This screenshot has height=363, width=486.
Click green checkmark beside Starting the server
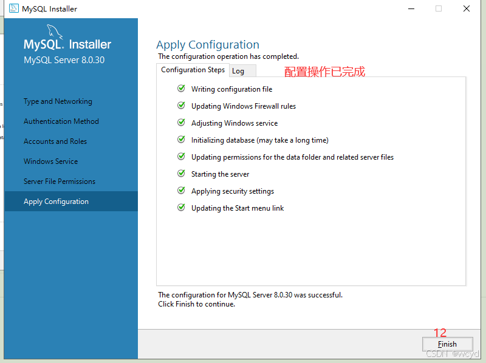click(x=181, y=174)
